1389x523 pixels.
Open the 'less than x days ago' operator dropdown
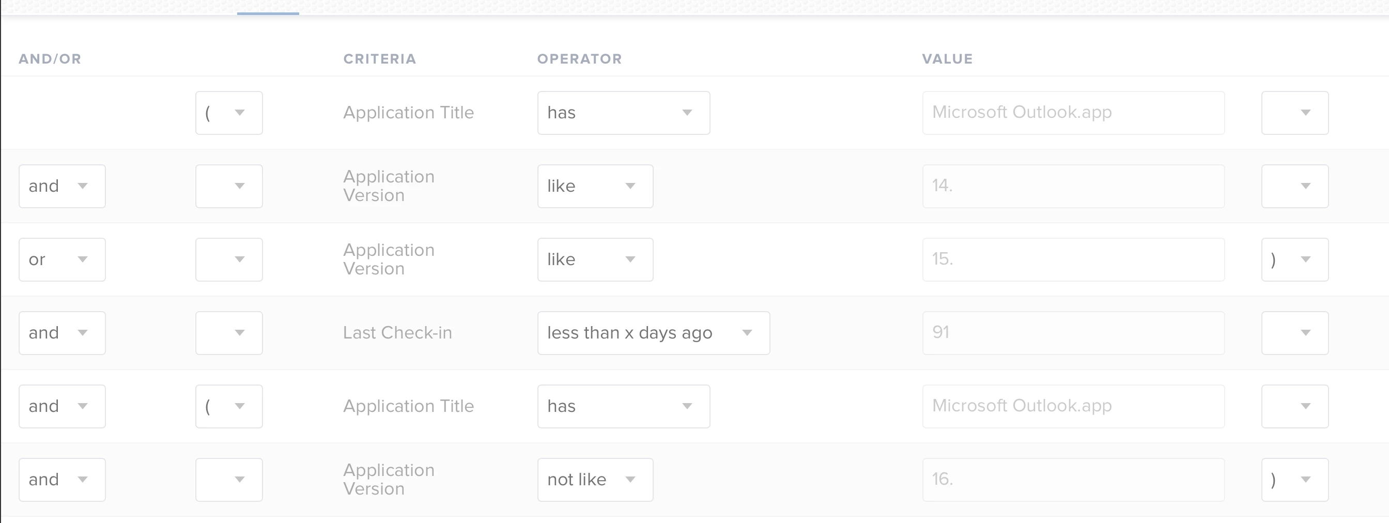(653, 333)
